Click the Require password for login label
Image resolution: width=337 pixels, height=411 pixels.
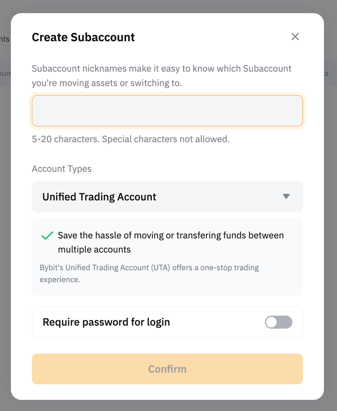[106, 322]
